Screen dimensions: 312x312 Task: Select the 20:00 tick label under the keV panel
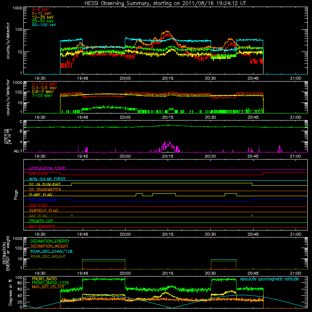pyautogui.click(x=125, y=78)
